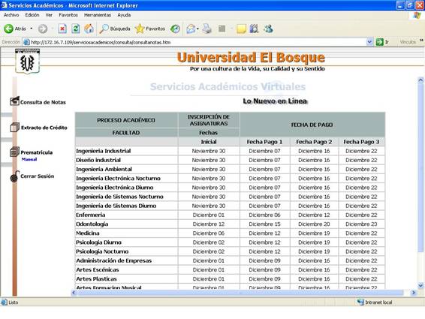Open mail options dropdown arrow

coord(197,29)
